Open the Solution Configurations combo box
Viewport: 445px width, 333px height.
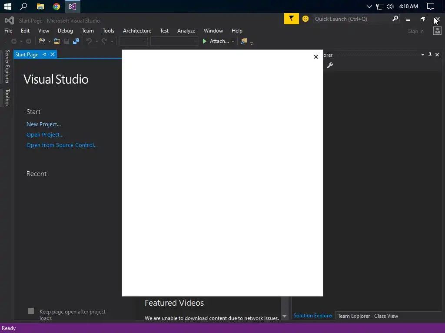pos(133,41)
